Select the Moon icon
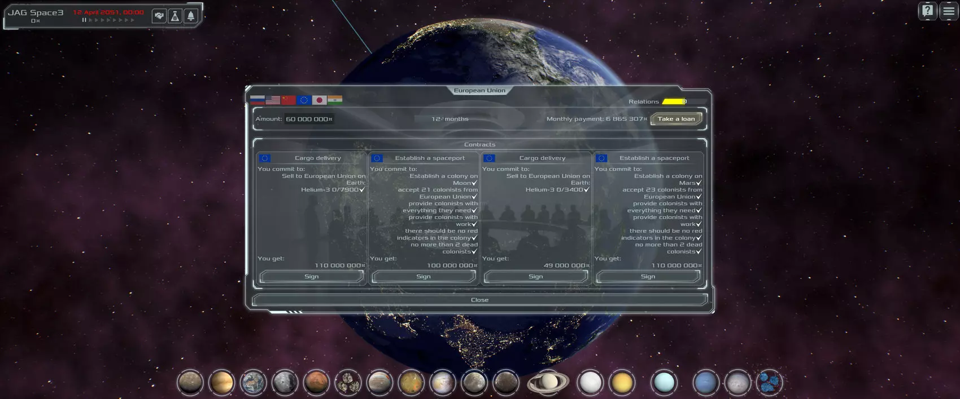The image size is (960, 399). [x=285, y=383]
